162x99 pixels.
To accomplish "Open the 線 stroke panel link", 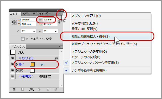I will 21,64.
